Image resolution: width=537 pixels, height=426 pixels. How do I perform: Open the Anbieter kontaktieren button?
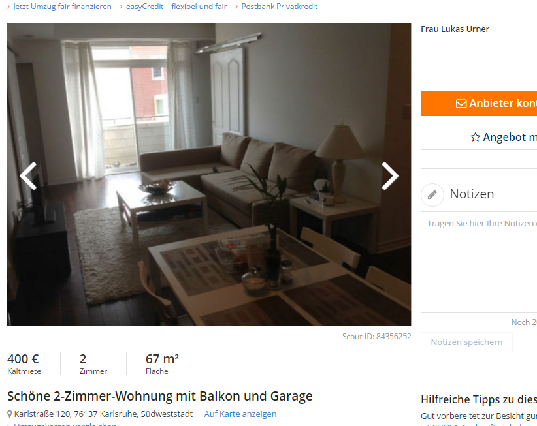pyautogui.click(x=479, y=103)
